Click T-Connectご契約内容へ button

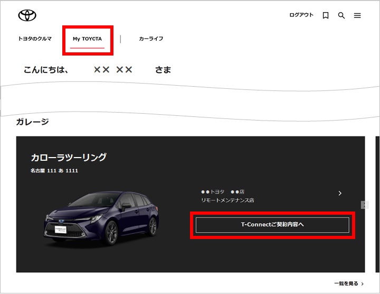pos(272,225)
